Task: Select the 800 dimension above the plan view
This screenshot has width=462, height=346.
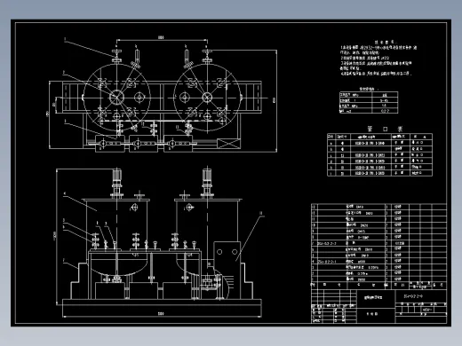Action: coord(161,37)
